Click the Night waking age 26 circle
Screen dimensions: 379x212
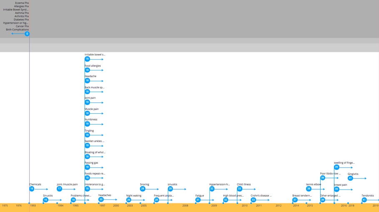point(129,200)
